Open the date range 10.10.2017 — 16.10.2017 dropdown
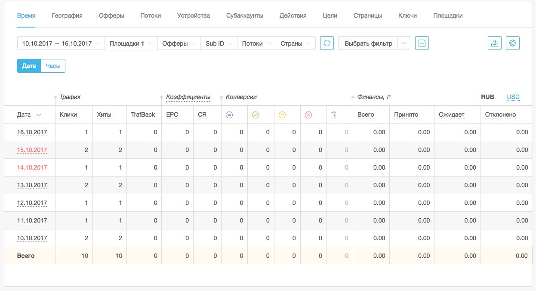Image resolution: width=536 pixels, height=291 pixels. (61, 43)
